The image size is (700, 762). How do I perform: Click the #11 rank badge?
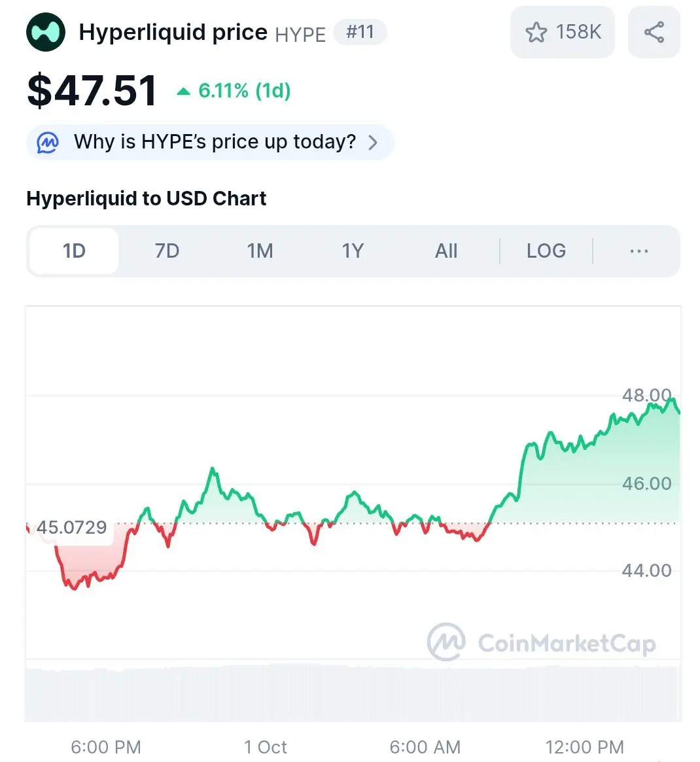(360, 32)
